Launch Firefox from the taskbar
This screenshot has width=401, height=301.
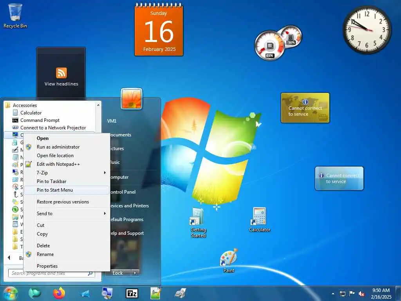pyautogui.click(x=59, y=293)
